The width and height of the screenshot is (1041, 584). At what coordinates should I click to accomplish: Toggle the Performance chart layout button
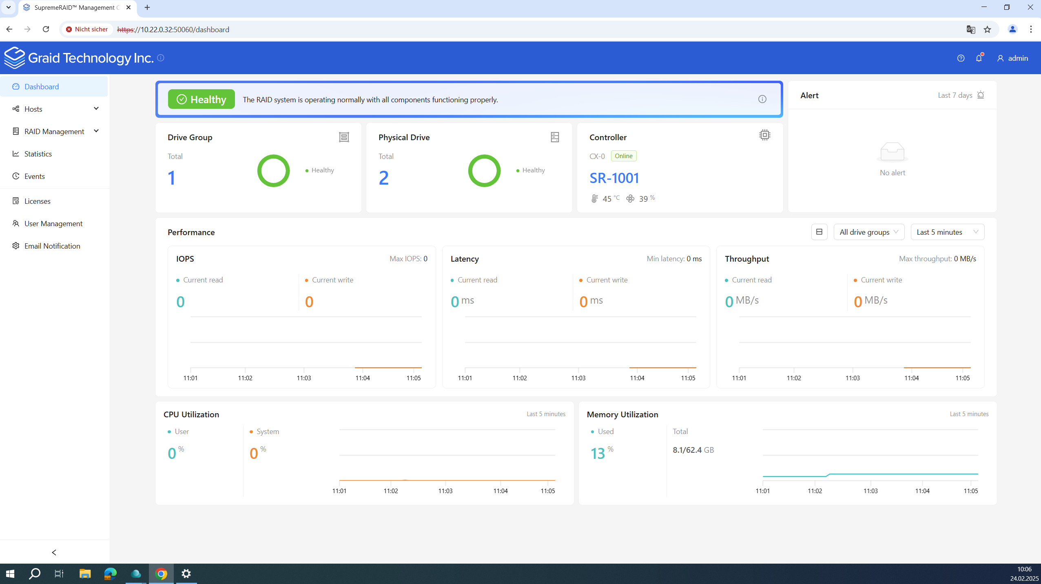tap(819, 232)
